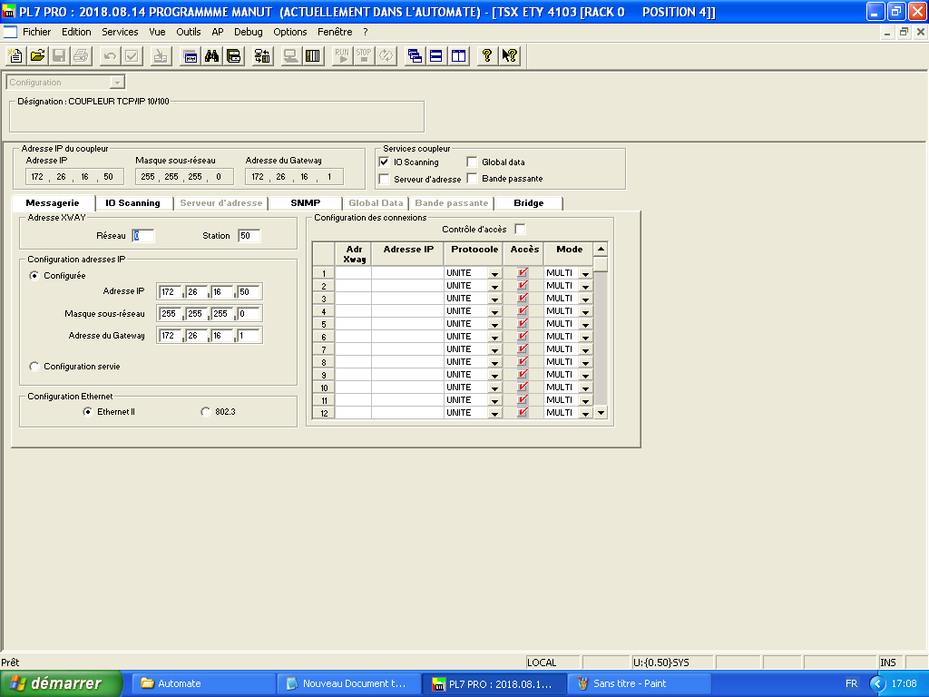Click the What's This context help icon
The height and width of the screenshot is (697, 929).
coord(509,55)
